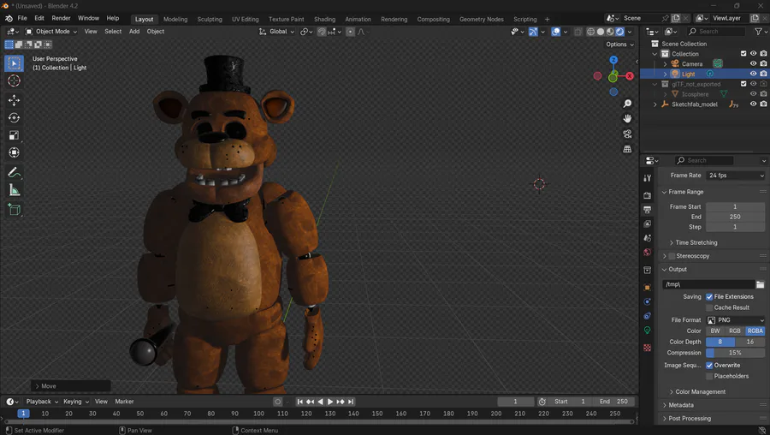This screenshot has height=435, width=770.
Task: Expand Sketchfab_model tree item
Action: click(x=654, y=104)
